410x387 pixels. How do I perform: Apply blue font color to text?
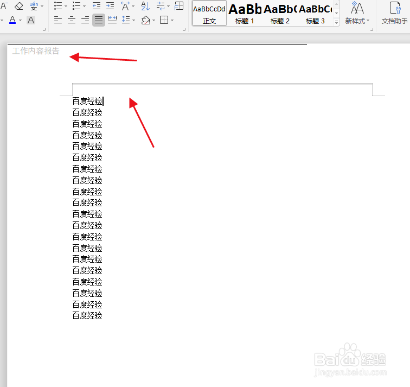coord(12,20)
